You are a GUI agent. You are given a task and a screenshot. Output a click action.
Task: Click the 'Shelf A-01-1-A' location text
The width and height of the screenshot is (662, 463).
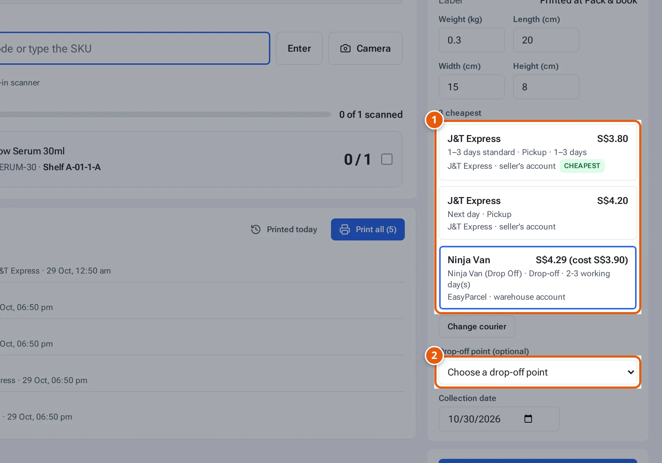coord(72,167)
